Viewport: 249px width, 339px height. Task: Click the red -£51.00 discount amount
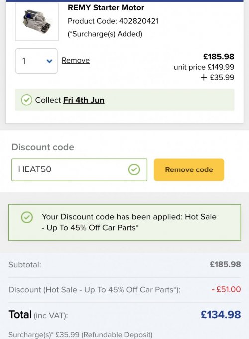[x=226, y=289]
